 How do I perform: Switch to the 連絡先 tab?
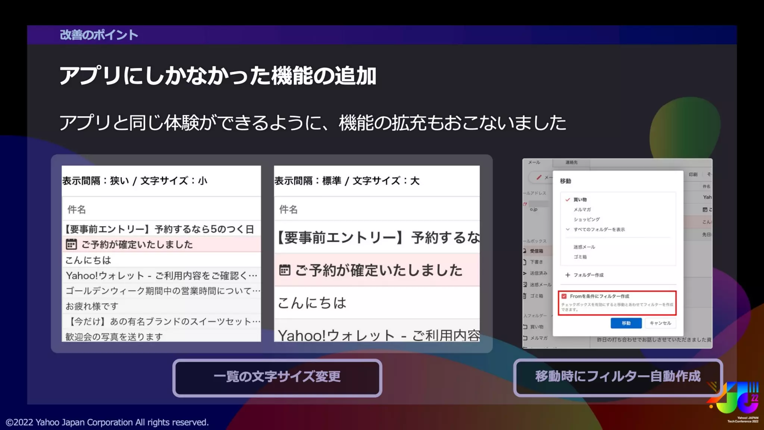pyautogui.click(x=571, y=162)
